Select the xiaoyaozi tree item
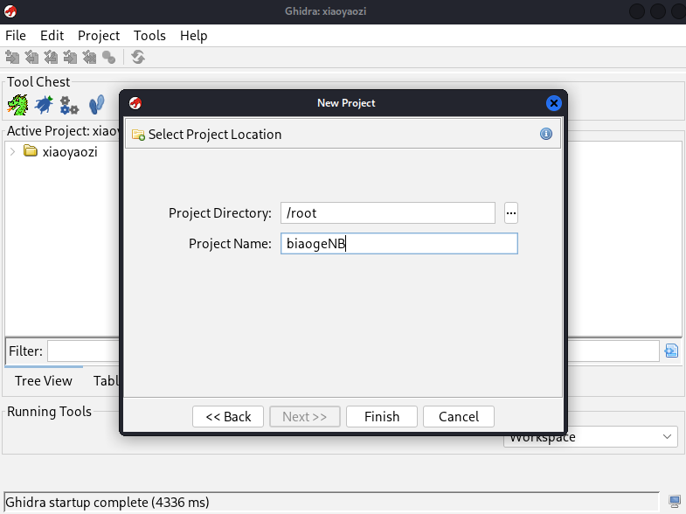This screenshot has width=686, height=514. (70, 152)
